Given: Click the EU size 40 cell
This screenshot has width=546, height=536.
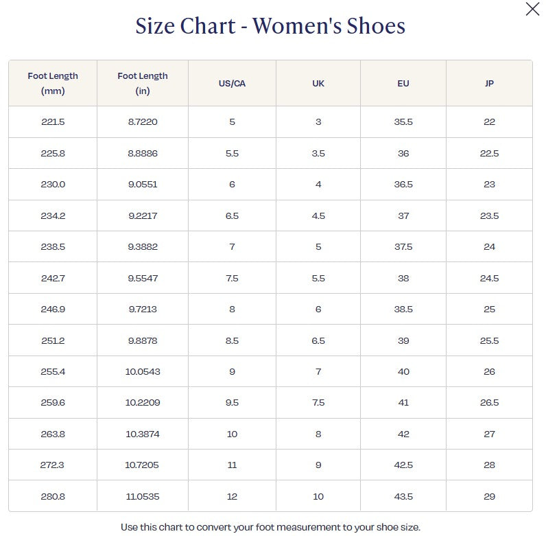Looking at the screenshot, I should [x=403, y=372].
